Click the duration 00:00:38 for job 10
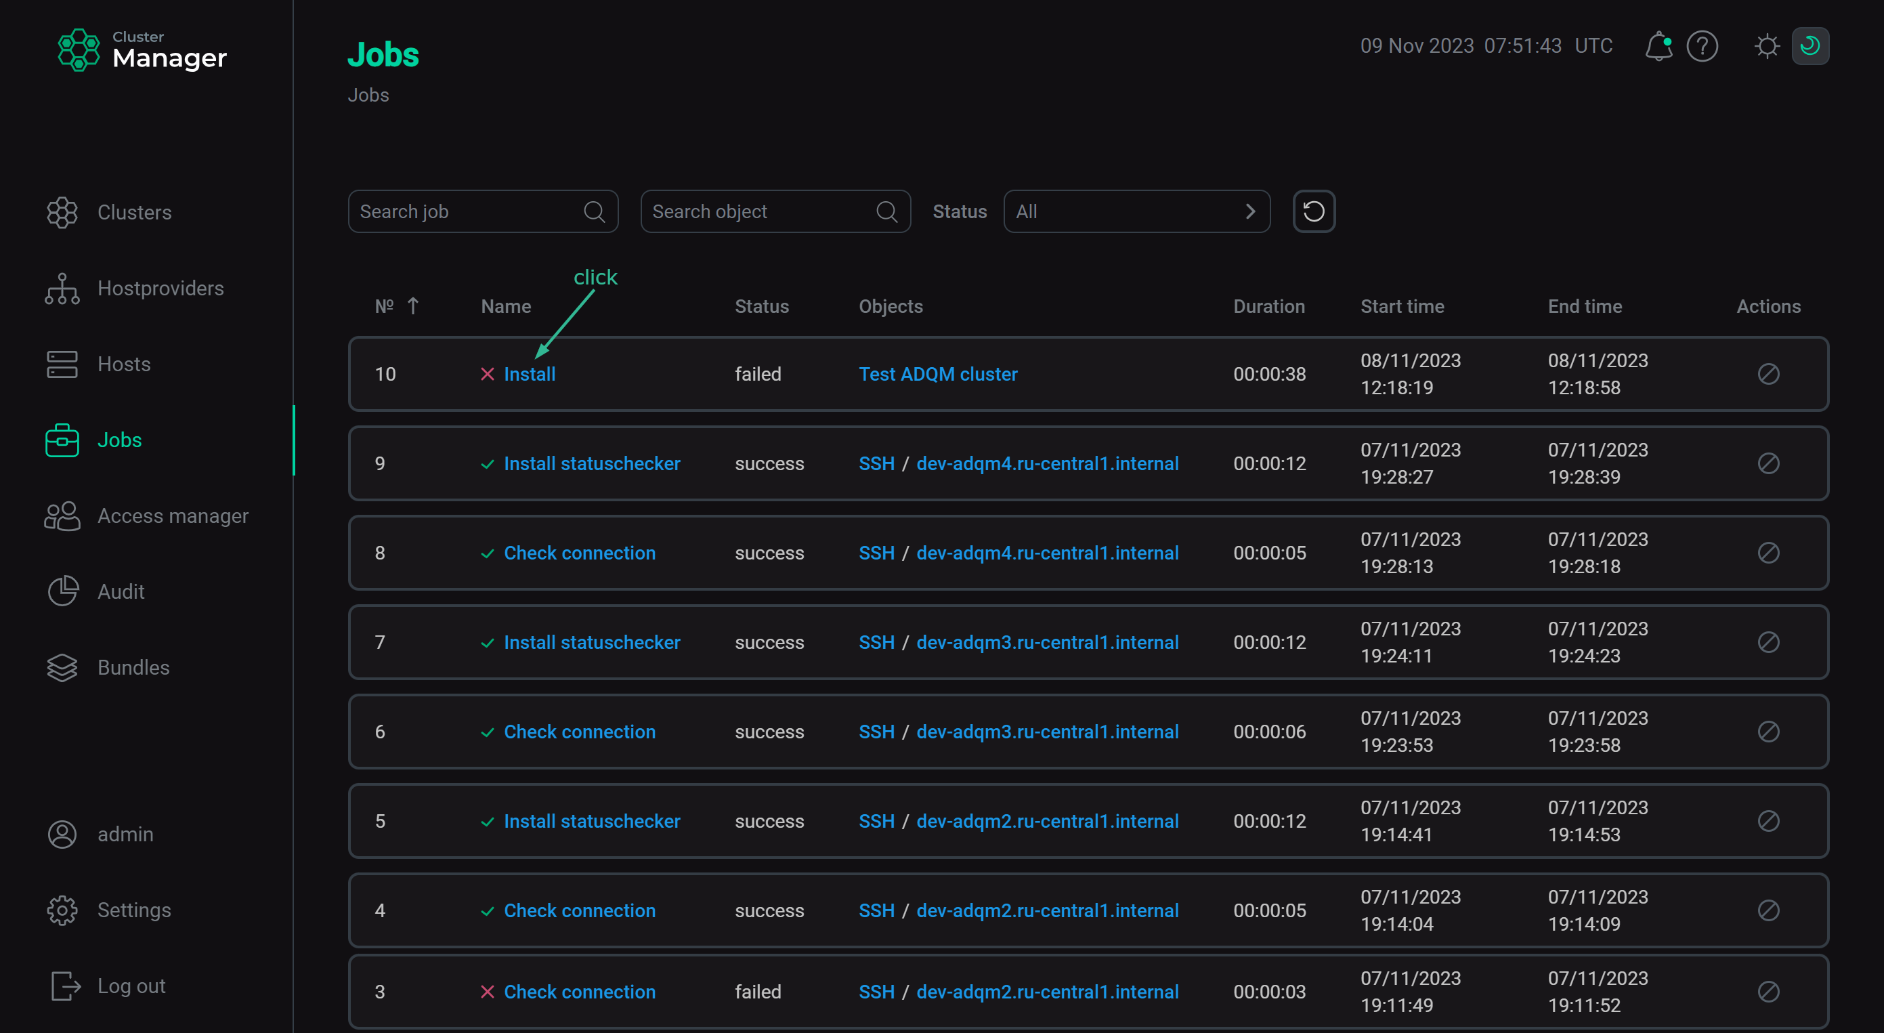 coord(1269,374)
